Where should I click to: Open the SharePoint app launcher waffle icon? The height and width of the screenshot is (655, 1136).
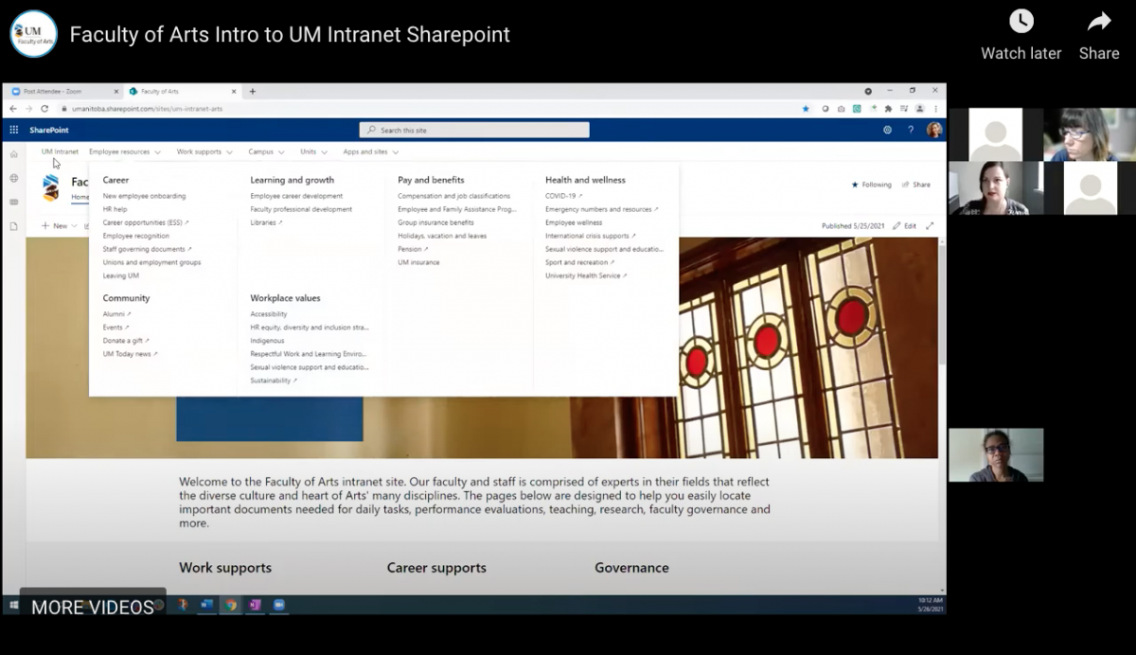coord(14,130)
